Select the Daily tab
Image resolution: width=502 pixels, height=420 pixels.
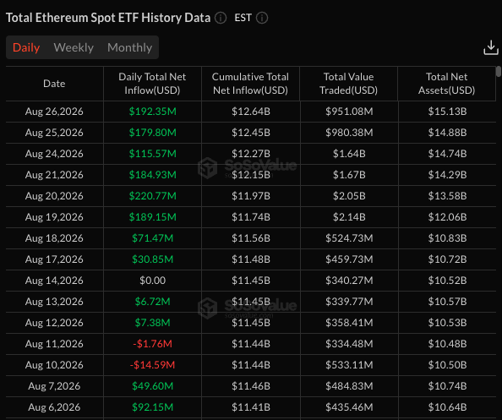coord(26,47)
